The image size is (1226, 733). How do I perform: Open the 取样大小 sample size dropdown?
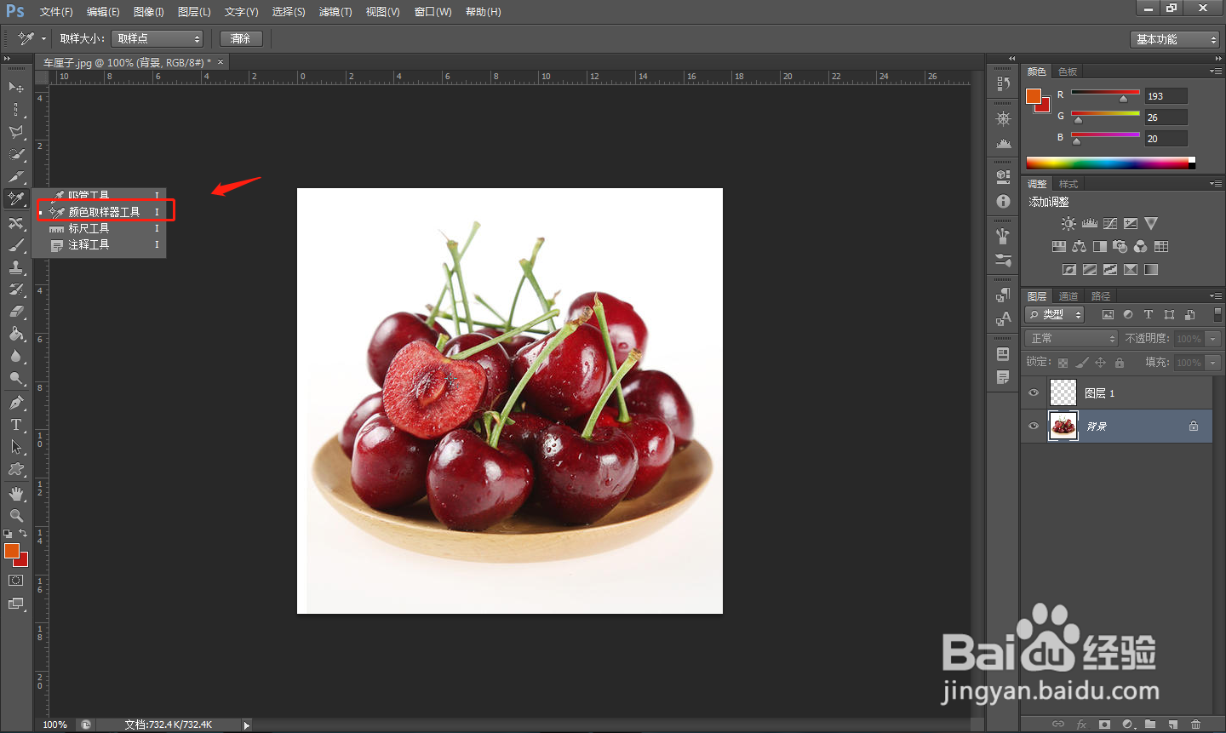pos(157,38)
